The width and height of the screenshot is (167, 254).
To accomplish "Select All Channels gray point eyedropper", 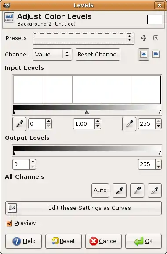I will [137, 190].
